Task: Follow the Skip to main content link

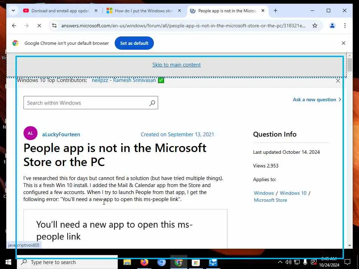Action: pos(177,65)
